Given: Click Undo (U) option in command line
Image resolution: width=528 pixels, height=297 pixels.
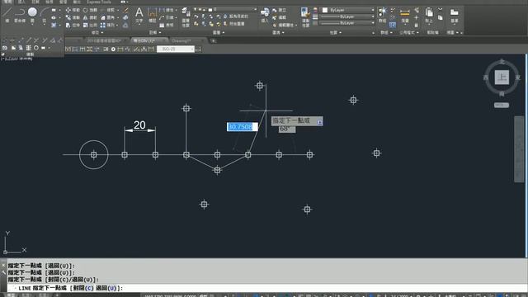Looking at the screenshot, I should tap(106, 288).
